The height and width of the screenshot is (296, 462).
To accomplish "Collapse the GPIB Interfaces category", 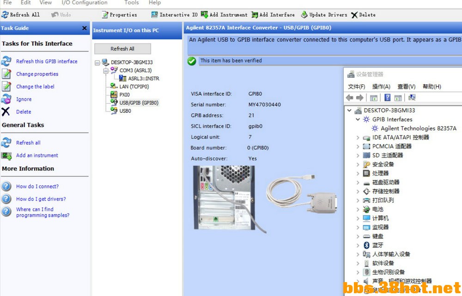I will (358, 119).
